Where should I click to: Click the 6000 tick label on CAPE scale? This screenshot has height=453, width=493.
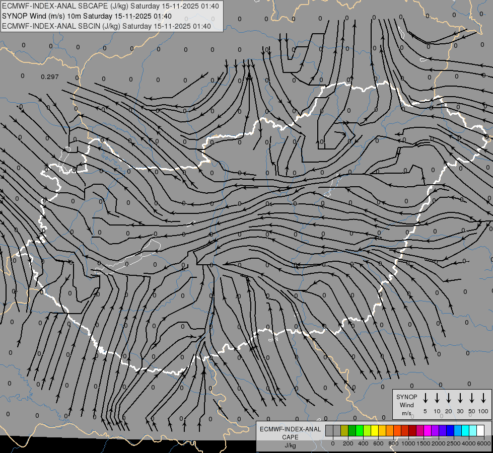coord(484,443)
